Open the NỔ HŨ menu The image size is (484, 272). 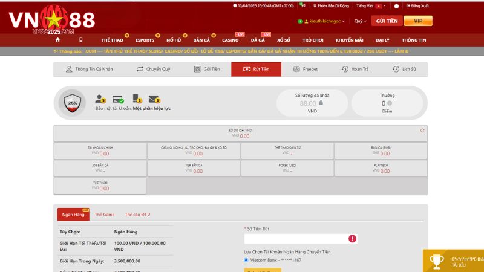pyautogui.click(x=174, y=40)
